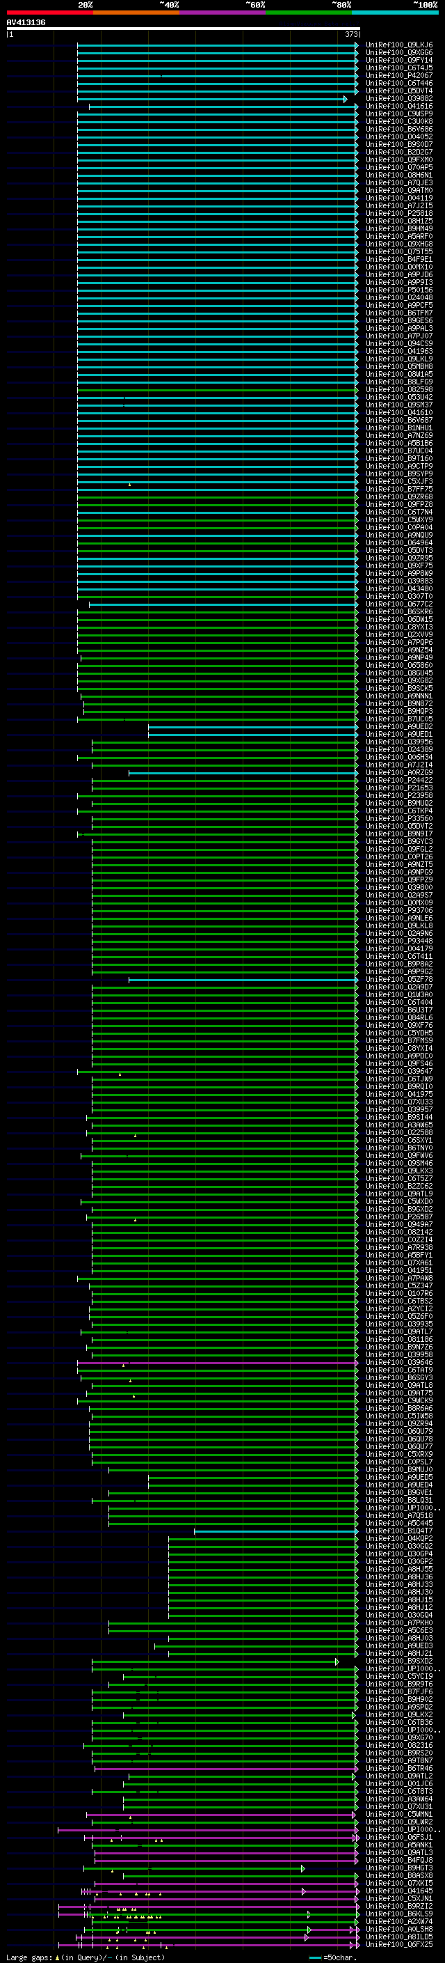
Task: Click the cyan alignment bar for UniRef100_Q9LKJ6
Action: tap(217, 46)
